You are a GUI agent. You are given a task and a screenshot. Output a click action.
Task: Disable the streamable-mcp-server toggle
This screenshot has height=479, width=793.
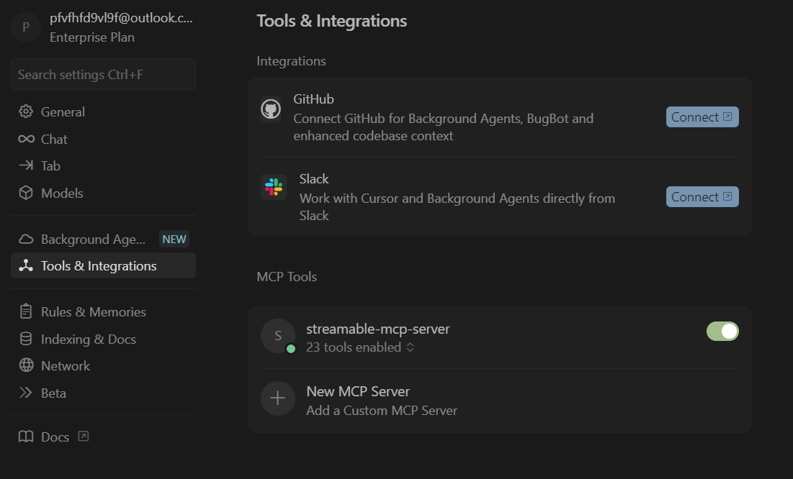[x=722, y=331]
